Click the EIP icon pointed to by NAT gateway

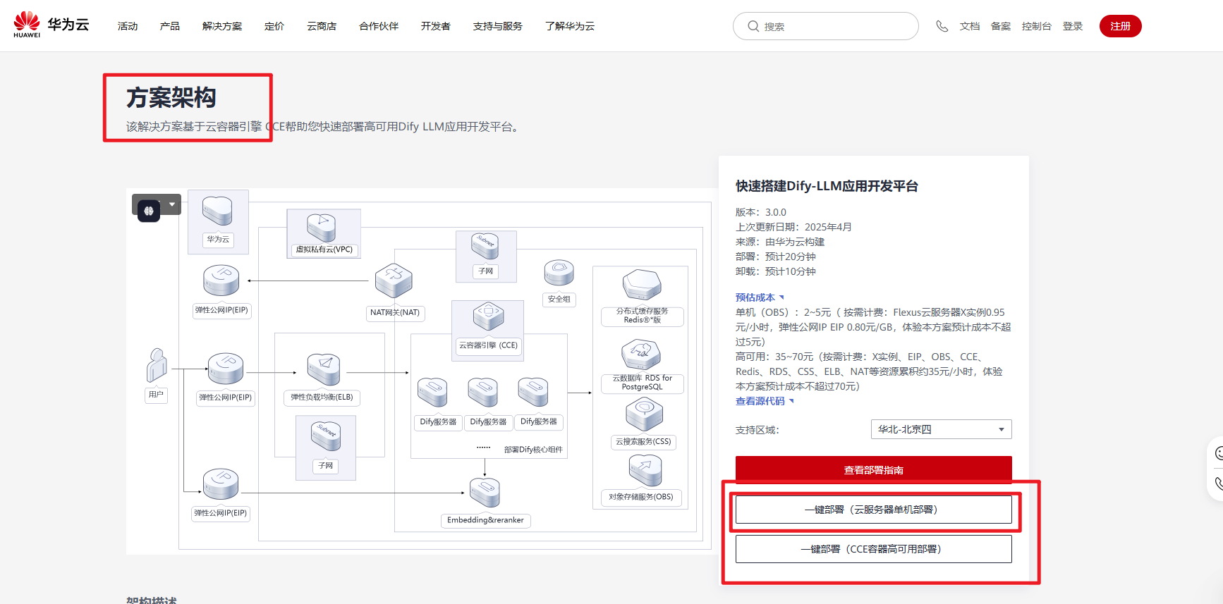coord(221,280)
